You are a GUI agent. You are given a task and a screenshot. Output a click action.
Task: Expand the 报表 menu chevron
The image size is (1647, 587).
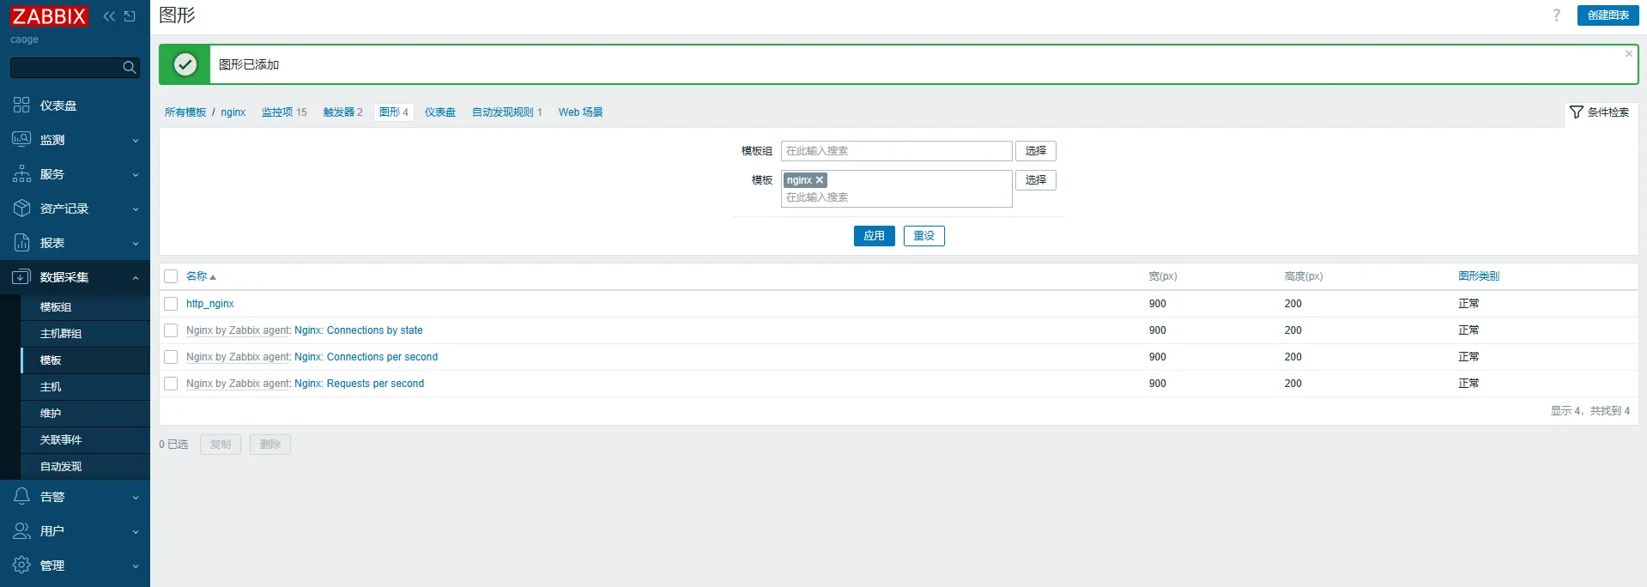(x=136, y=244)
